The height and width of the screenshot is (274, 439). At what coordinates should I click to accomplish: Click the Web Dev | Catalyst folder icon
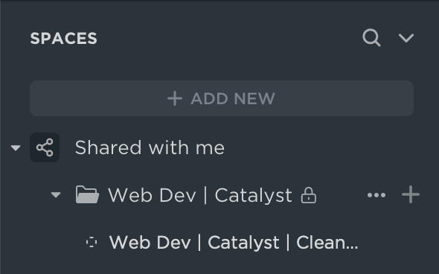coord(87,195)
